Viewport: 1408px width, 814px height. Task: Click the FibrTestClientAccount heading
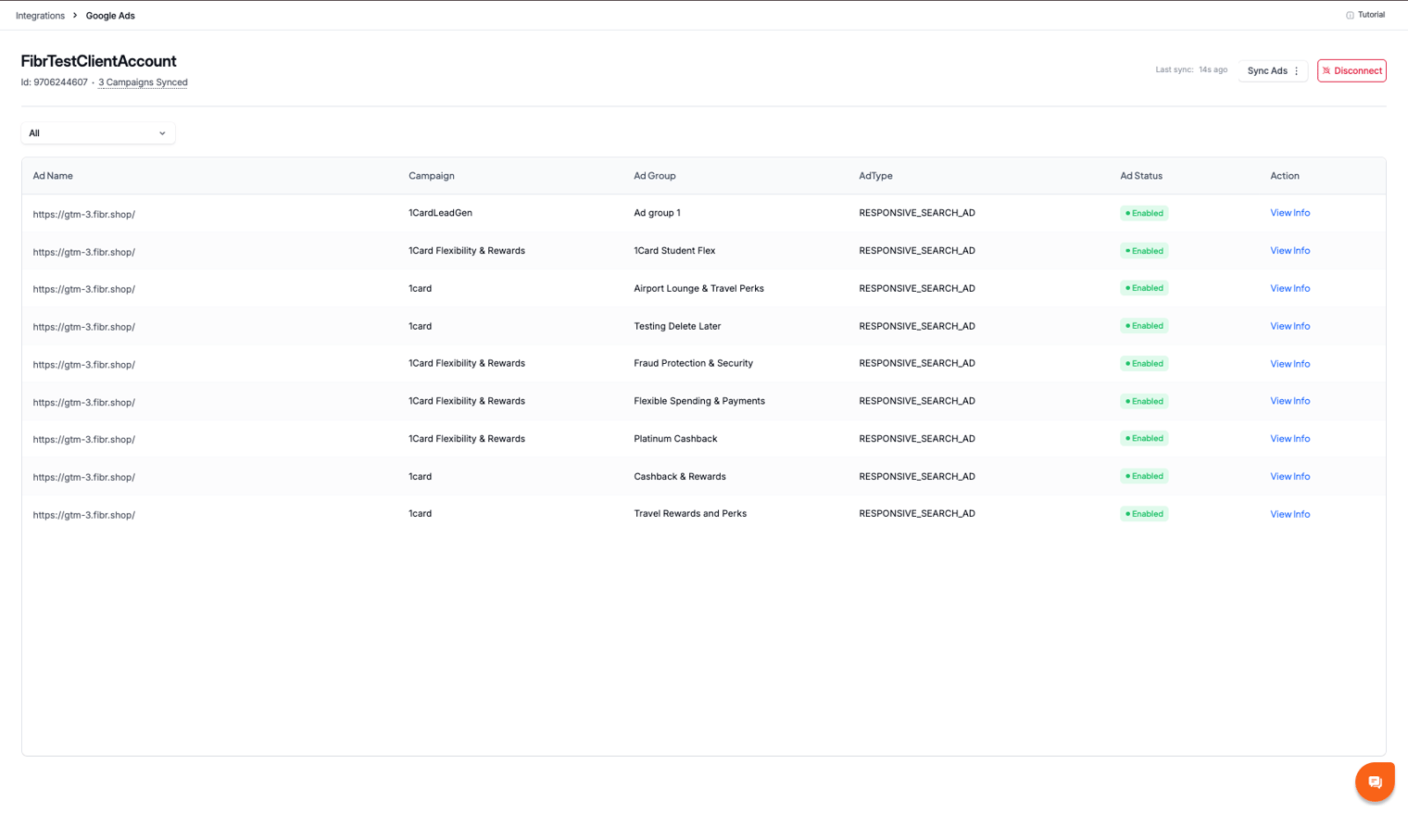click(x=98, y=61)
